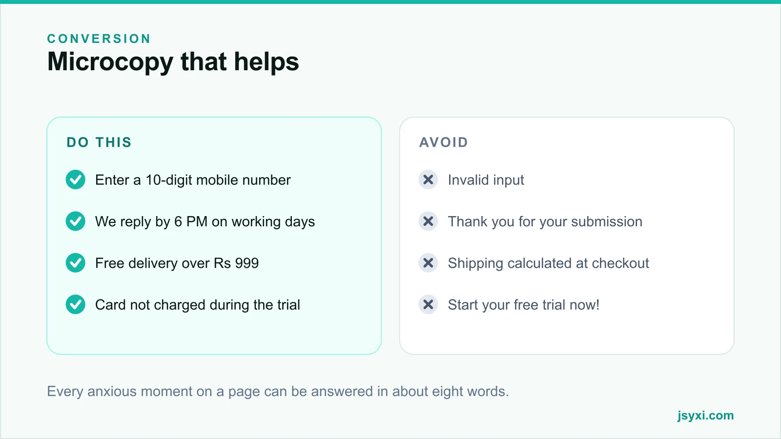781x439 pixels.
Task: Click the checkmark beside We reply by 6 PM
Action: point(76,221)
